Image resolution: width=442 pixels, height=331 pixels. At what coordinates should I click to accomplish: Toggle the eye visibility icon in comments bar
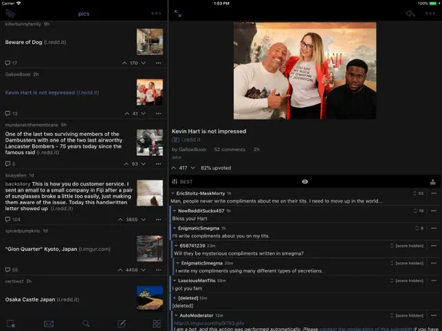305,182
